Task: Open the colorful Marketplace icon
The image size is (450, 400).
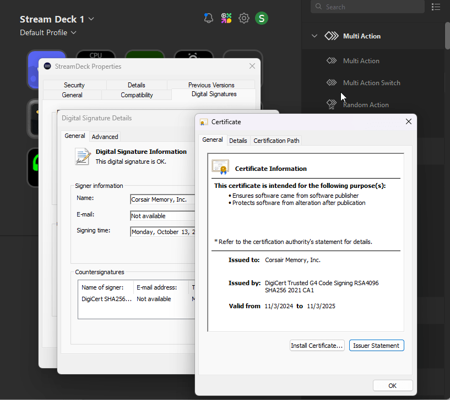Action: pos(226,18)
